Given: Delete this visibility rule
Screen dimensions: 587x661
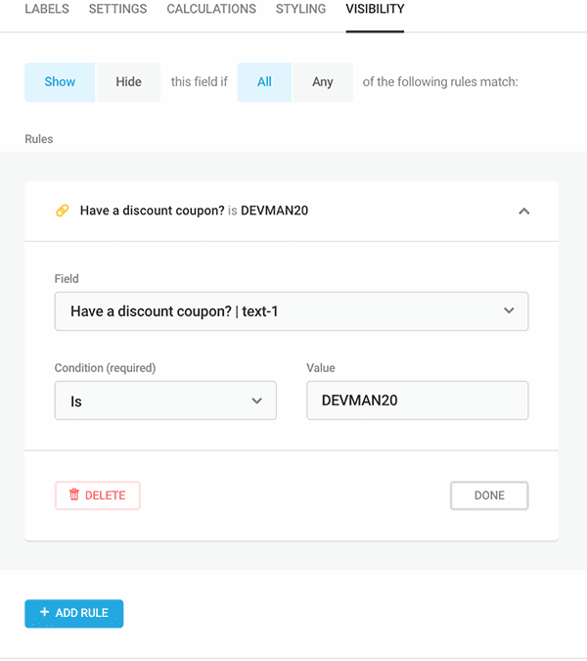Looking at the screenshot, I should click(x=97, y=496).
